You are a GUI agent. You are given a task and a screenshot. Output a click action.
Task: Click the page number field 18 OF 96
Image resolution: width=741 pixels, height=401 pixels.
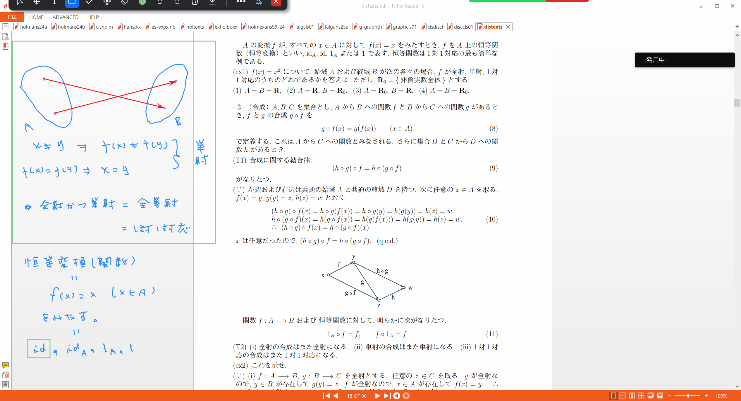357,396
